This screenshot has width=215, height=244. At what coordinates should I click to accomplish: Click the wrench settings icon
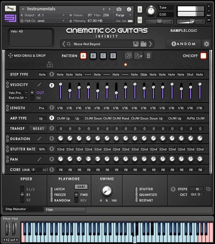[x=10, y=9]
